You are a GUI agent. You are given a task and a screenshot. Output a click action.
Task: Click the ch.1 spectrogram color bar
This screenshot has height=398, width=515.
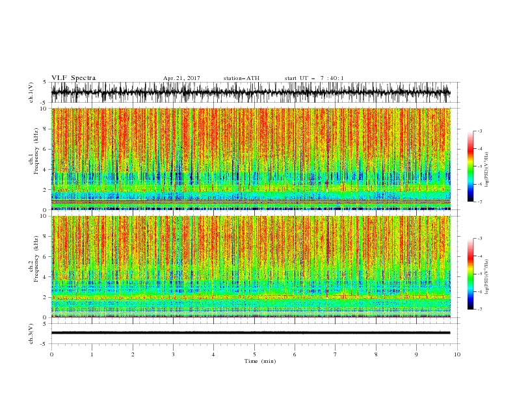(470, 166)
